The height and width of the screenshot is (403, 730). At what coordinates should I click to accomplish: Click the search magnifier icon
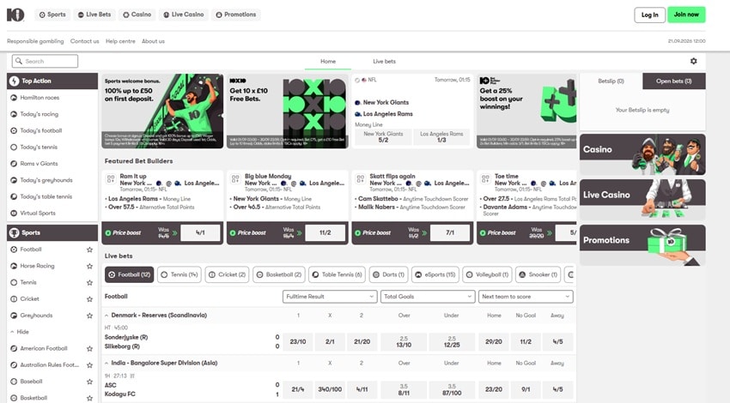19,61
